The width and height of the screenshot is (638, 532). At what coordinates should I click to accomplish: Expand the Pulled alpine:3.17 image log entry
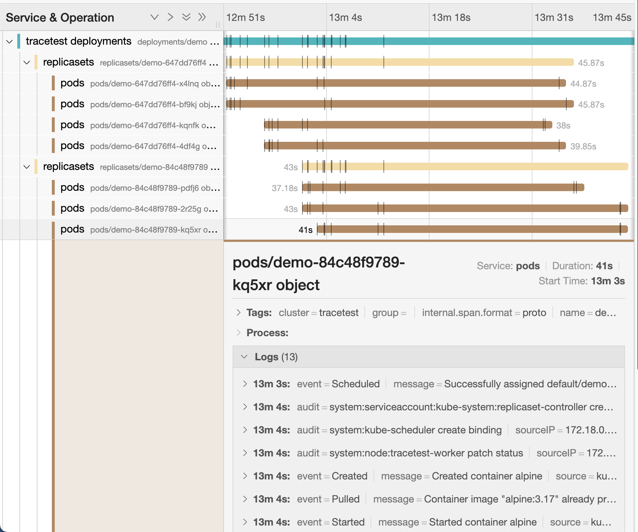[245, 499]
